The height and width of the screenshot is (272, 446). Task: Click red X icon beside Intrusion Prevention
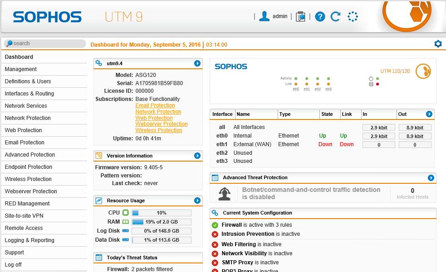tap(215, 234)
